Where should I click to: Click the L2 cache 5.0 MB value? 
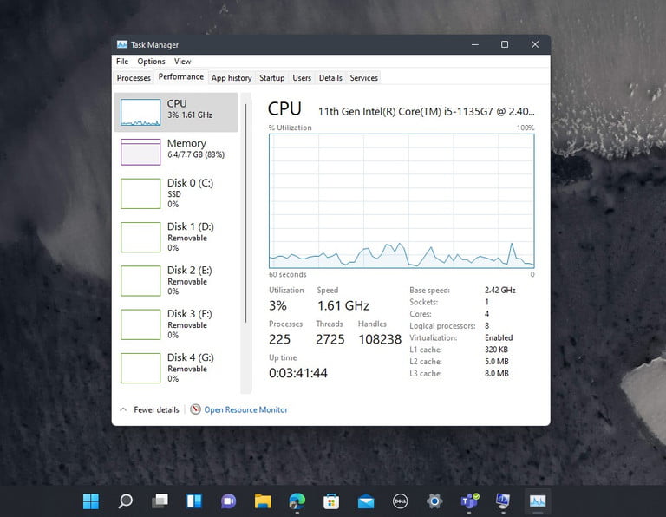tap(497, 362)
